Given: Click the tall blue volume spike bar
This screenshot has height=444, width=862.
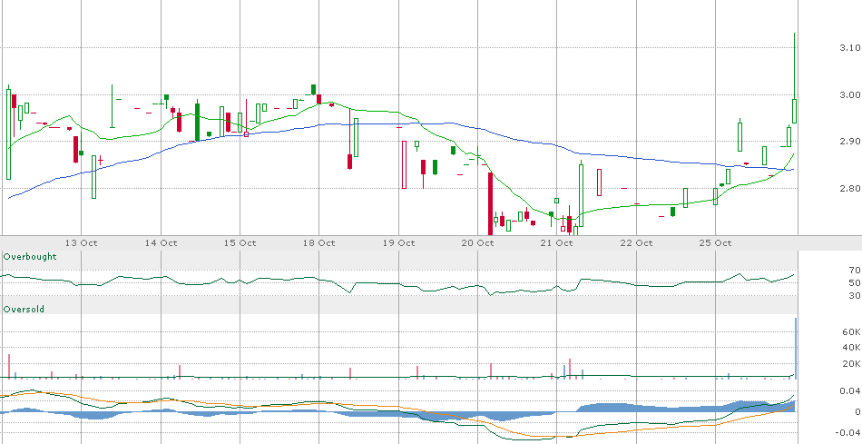Looking at the screenshot, I should click(796, 349).
